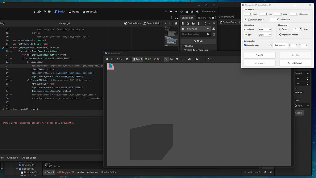Toggle Input mode in game window
316x178 pixels.
137,59
